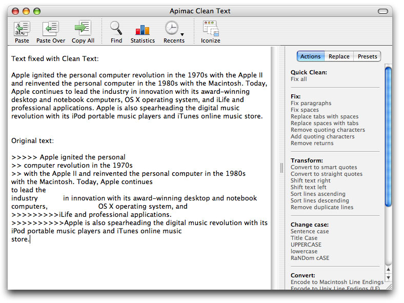Click the Iconize toolbar icon

click(211, 28)
